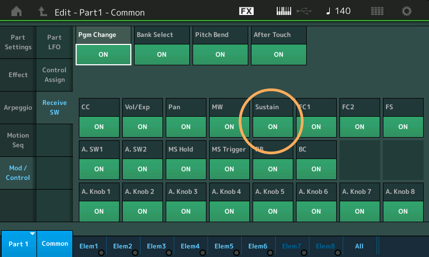Toggle the A. Knob 5 receive switch
Screen dimensions: 429x257
point(273,211)
